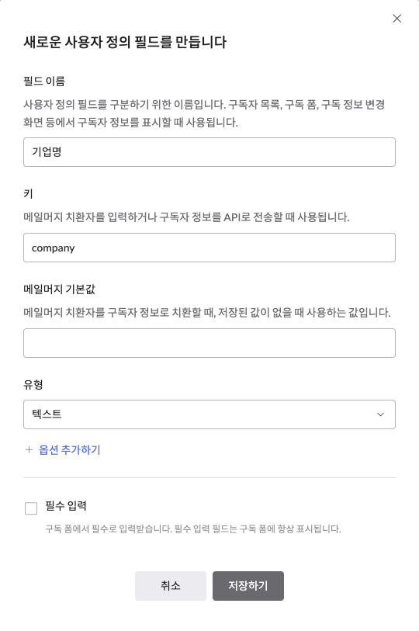Click the plus icon beside 옵션 추가하기

[x=29, y=450]
